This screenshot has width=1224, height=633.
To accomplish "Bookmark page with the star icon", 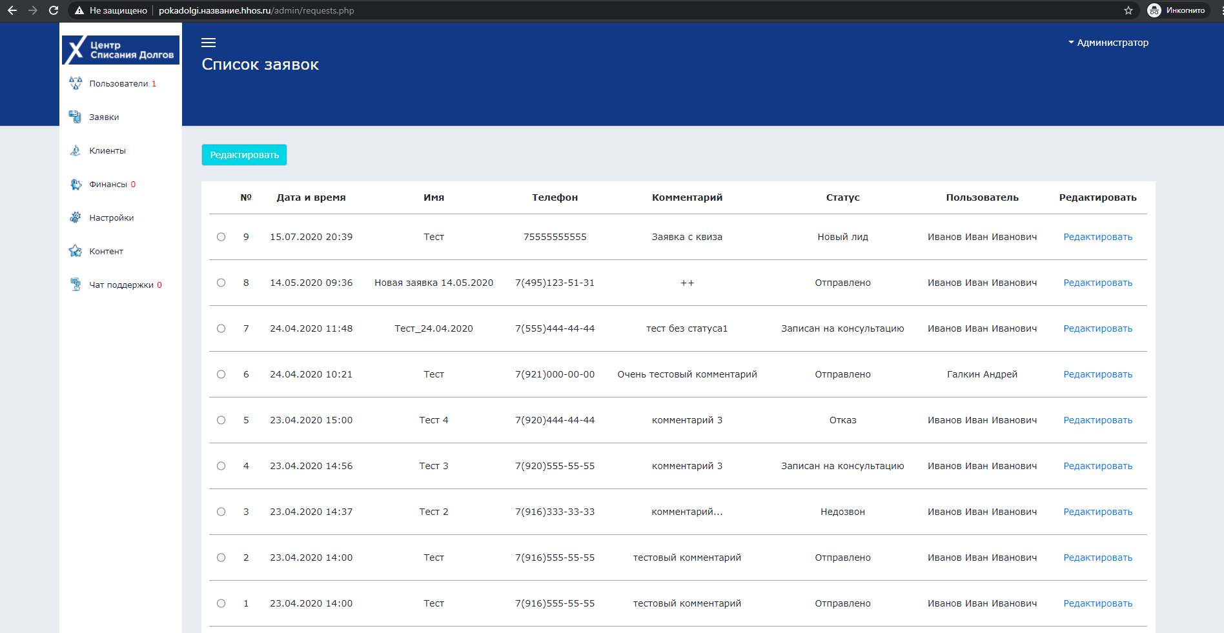I will tap(1128, 10).
